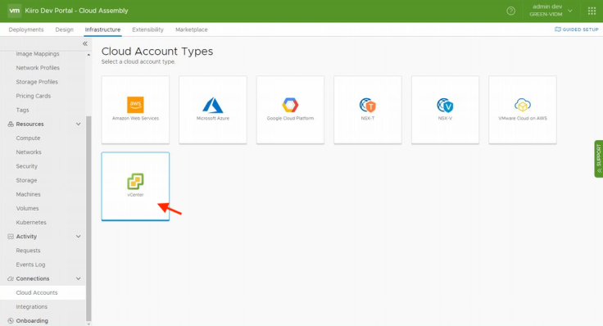Switch to the Design tab
This screenshot has height=326, width=603.
pos(64,29)
